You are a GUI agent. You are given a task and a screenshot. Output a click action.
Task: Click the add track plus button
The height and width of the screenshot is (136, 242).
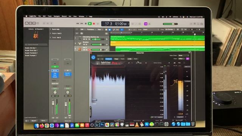(77, 33)
